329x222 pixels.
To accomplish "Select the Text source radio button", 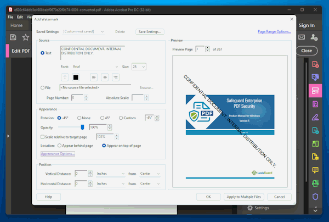I will coord(42,53).
